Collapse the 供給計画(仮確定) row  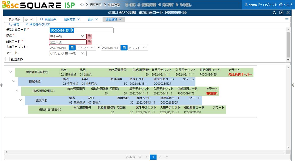(x=10, y=72)
